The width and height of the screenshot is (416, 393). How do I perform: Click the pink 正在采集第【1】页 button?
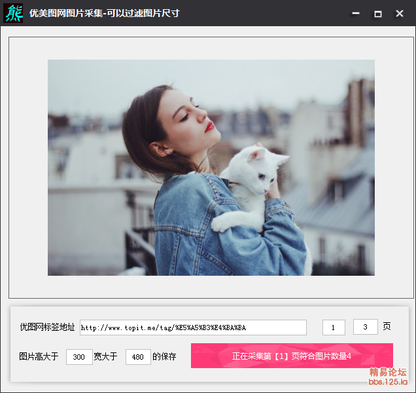pos(292,356)
